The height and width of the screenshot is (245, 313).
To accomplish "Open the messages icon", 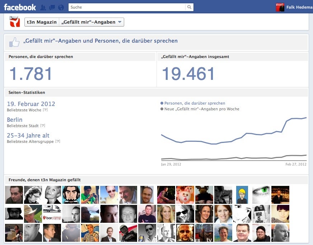I will pos(52,8).
